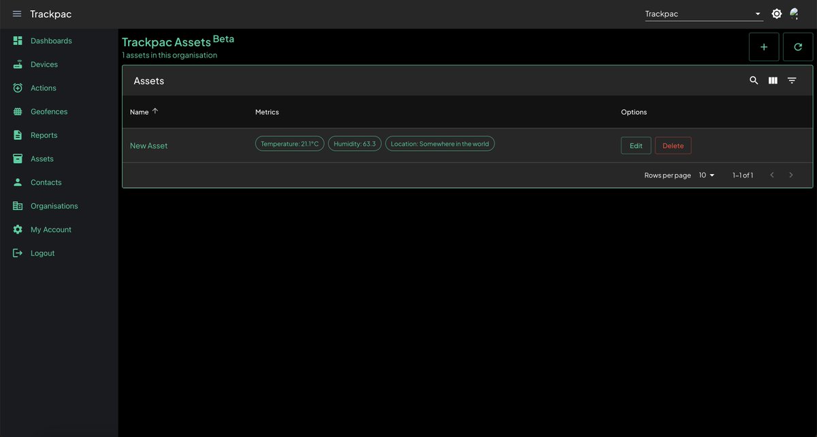This screenshot has height=437, width=817.
Task: Navigate to Actions
Action: [x=44, y=88]
